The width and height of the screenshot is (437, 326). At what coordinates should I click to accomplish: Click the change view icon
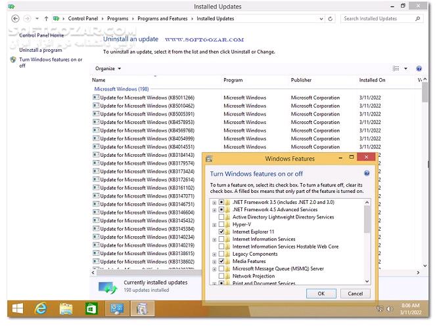[x=396, y=68]
